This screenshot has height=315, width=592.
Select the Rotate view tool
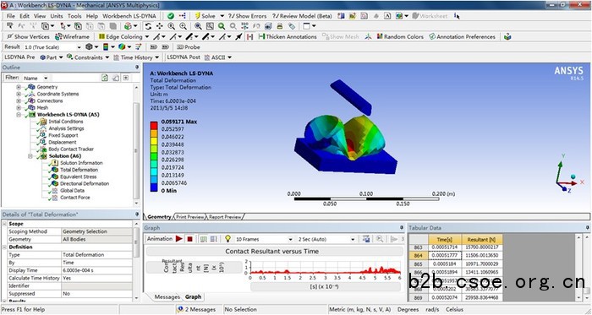pos(148,26)
